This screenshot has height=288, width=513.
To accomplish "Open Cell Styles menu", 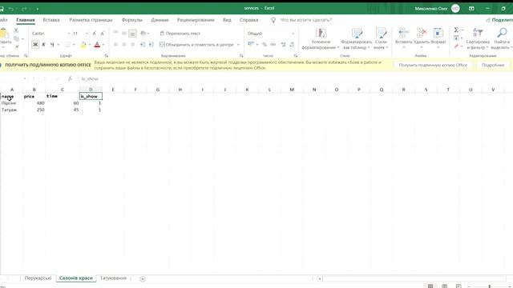I will point(381,39).
